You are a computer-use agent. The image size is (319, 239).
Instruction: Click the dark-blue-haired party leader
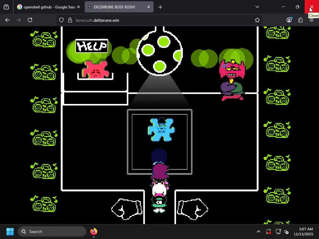point(159,157)
